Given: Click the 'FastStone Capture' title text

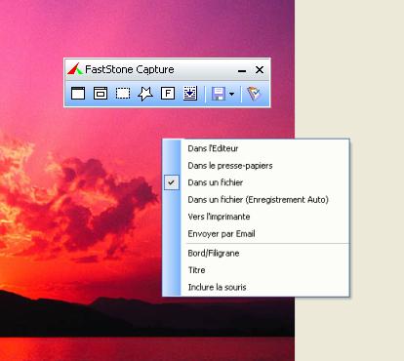Looking at the screenshot, I should click(130, 69).
